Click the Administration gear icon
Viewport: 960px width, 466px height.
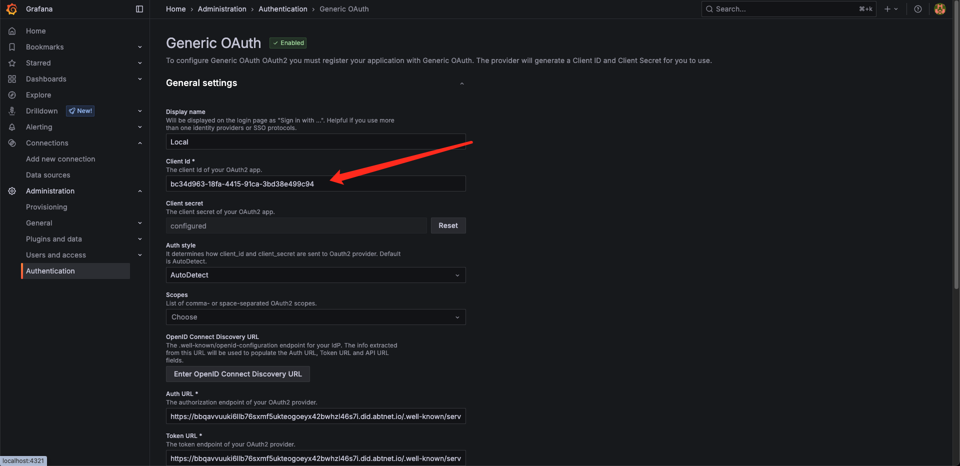(12, 191)
